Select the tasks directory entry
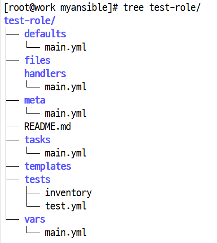This screenshot has height=243, width=217. coord(37,139)
